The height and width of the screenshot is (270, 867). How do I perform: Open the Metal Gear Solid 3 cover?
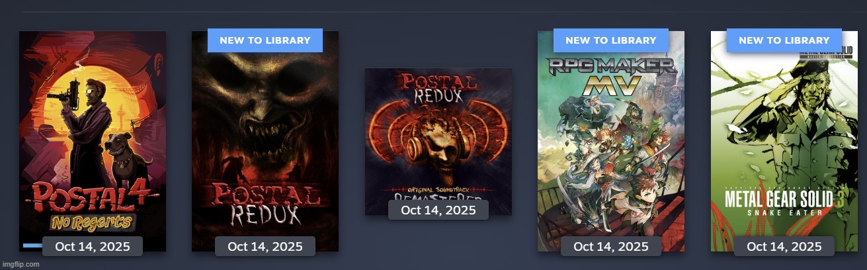(x=784, y=141)
